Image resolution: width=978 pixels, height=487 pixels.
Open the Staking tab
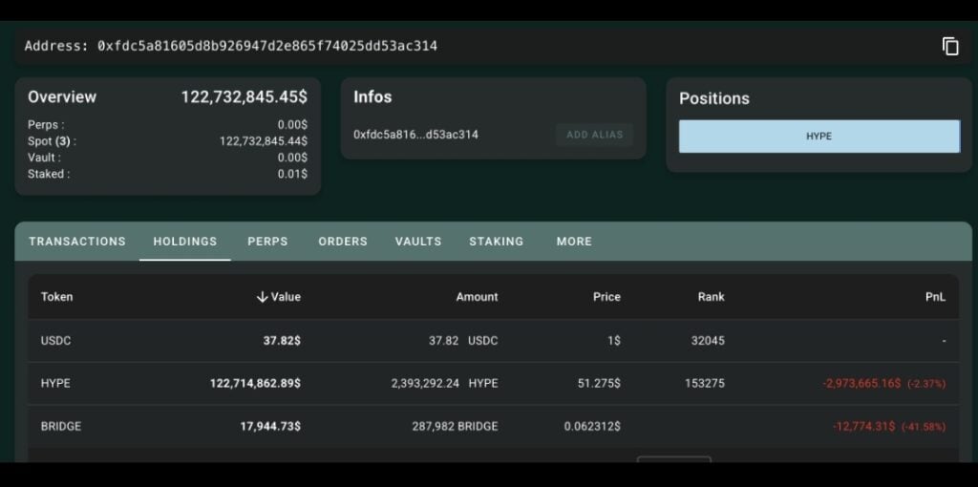[x=496, y=242]
